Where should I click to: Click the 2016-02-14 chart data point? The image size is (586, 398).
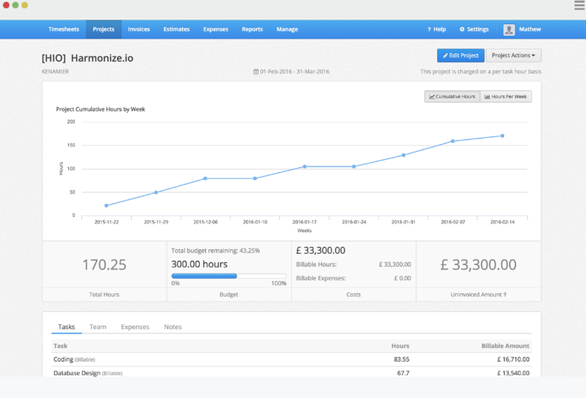point(503,136)
